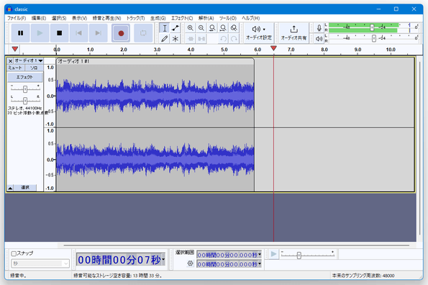Click the recording level slider handle

(x=372, y=27)
